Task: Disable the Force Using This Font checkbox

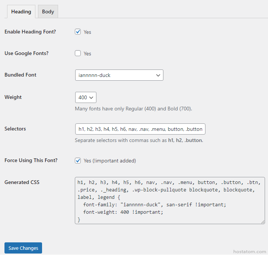Action: click(x=78, y=161)
